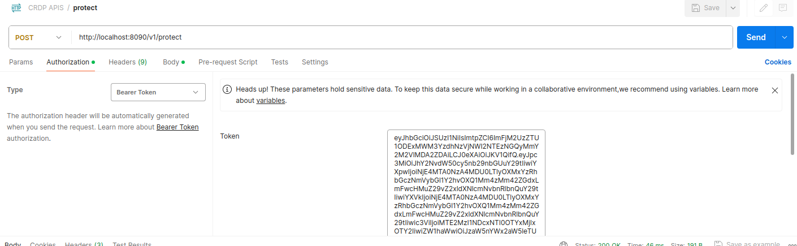The height and width of the screenshot is (246, 797).
Task: Open the Bearer Token type dropdown
Action: [158, 92]
